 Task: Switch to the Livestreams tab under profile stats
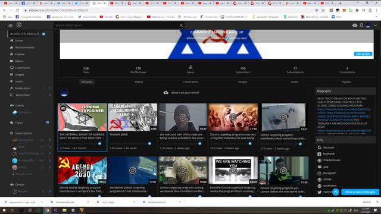pos(190,82)
